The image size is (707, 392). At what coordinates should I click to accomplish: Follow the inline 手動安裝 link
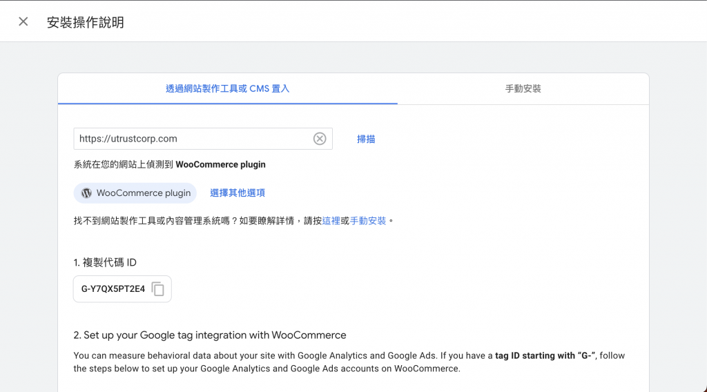coord(368,221)
